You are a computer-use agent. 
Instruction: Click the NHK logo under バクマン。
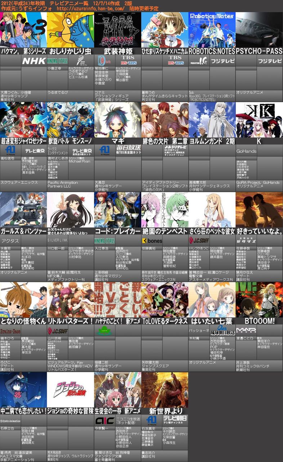(x=34, y=61)
